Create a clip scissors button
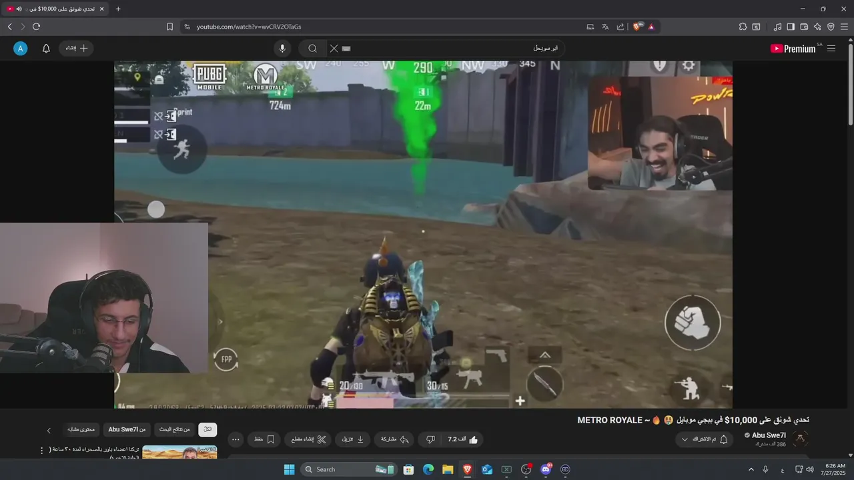 point(308,439)
